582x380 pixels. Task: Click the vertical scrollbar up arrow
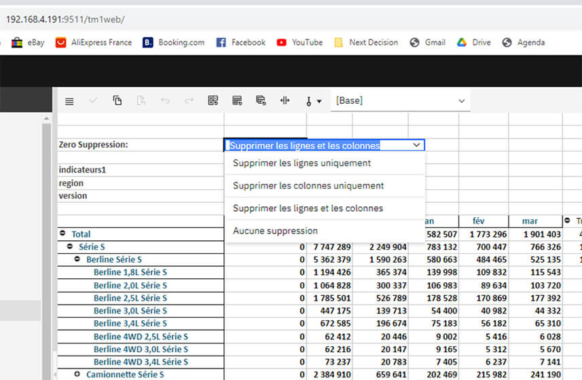pyautogui.click(x=46, y=119)
